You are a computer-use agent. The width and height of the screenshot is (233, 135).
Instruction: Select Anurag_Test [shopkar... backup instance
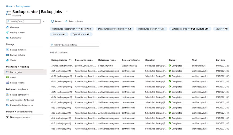(x=62, y=66)
